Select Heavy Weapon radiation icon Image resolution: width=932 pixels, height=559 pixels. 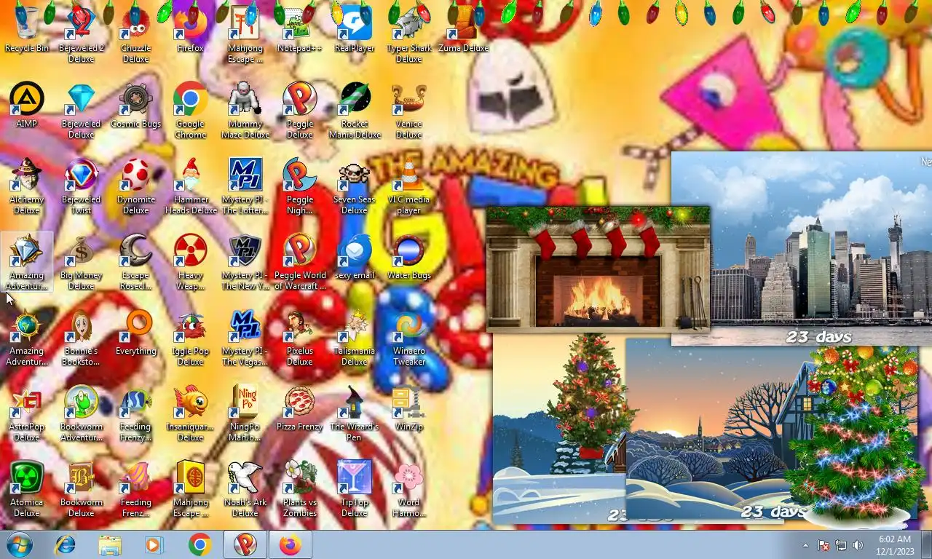[191, 261]
